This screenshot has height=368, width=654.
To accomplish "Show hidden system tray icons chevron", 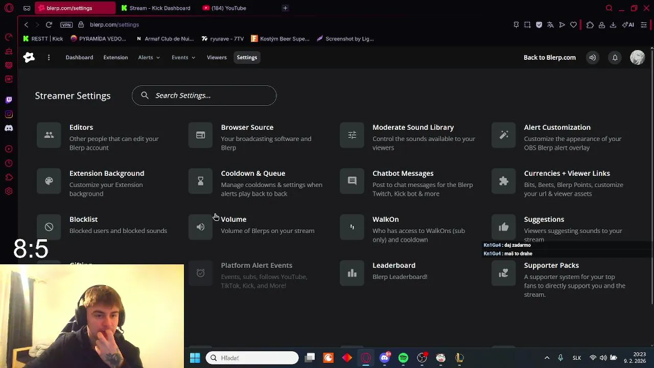I will [547, 358].
